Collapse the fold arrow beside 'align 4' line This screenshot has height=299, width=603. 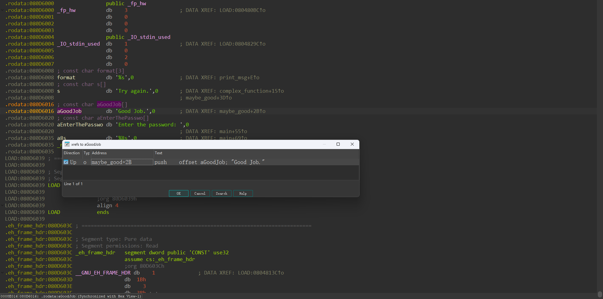[2, 205]
